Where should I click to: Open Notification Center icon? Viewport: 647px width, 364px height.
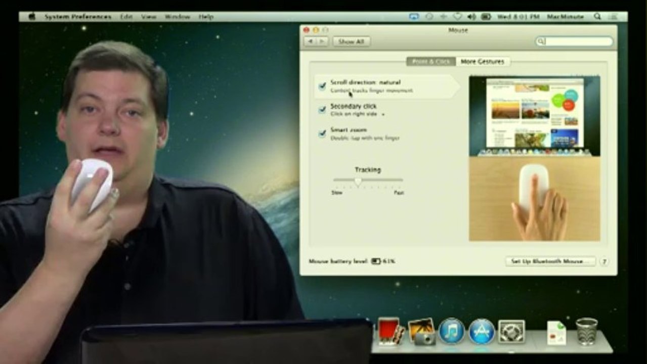click(x=612, y=17)
